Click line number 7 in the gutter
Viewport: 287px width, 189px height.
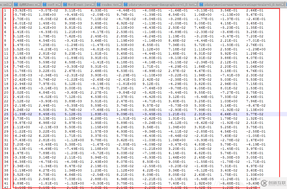click(x=5, y=36)
